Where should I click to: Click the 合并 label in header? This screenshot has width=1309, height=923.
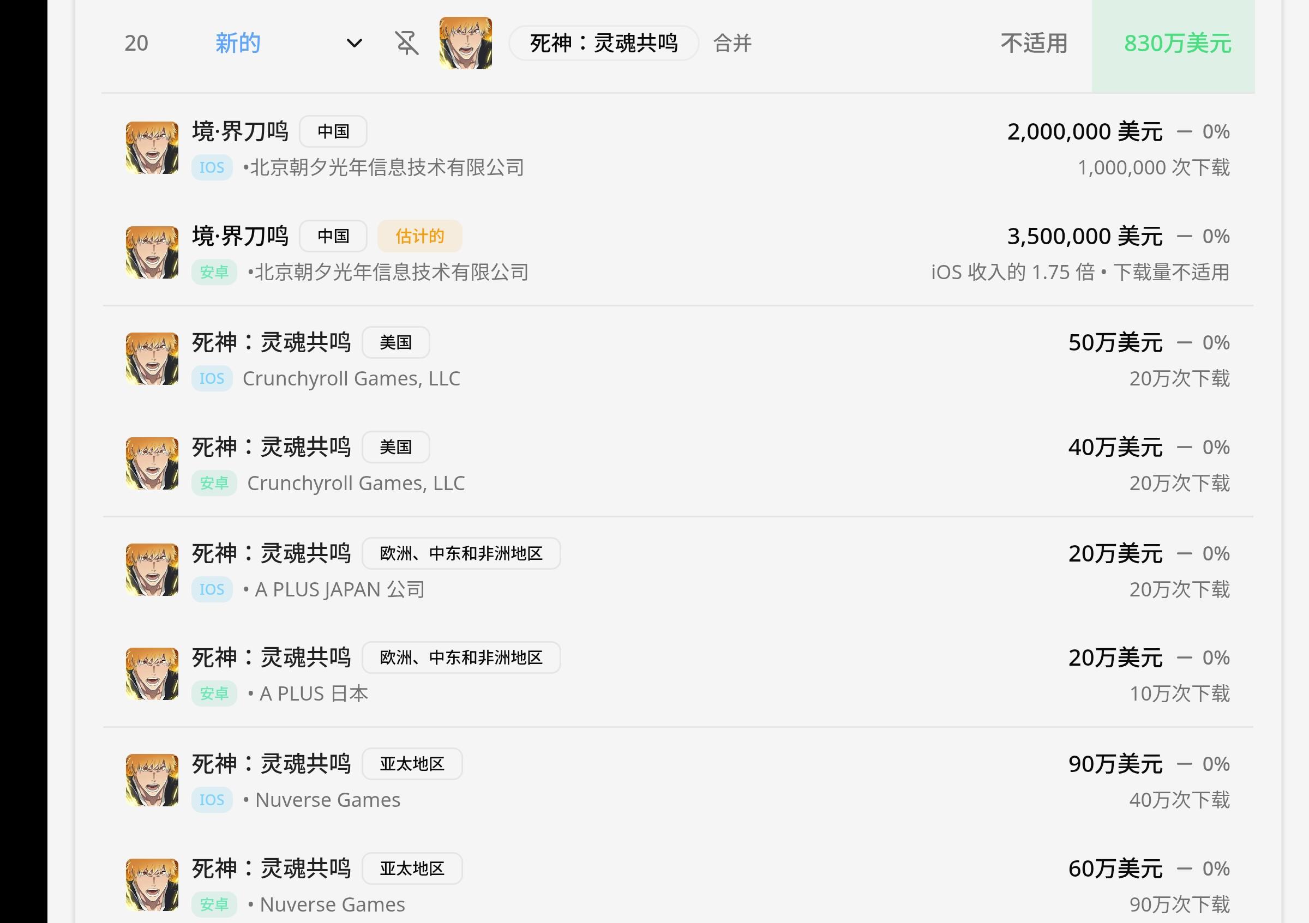pyautogui.click(x=732, y=43)
